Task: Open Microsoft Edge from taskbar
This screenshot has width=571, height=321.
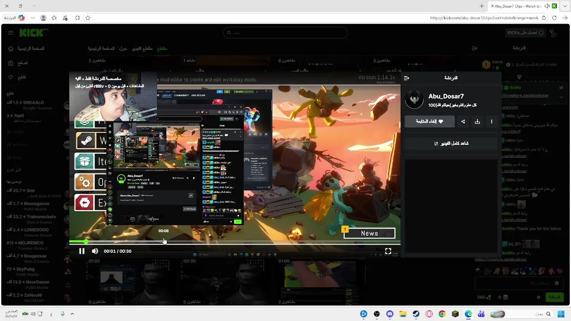Action: pos(468,314)
